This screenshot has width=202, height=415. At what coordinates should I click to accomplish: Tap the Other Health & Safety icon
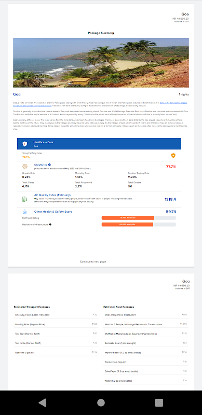(x=24, y=212)
